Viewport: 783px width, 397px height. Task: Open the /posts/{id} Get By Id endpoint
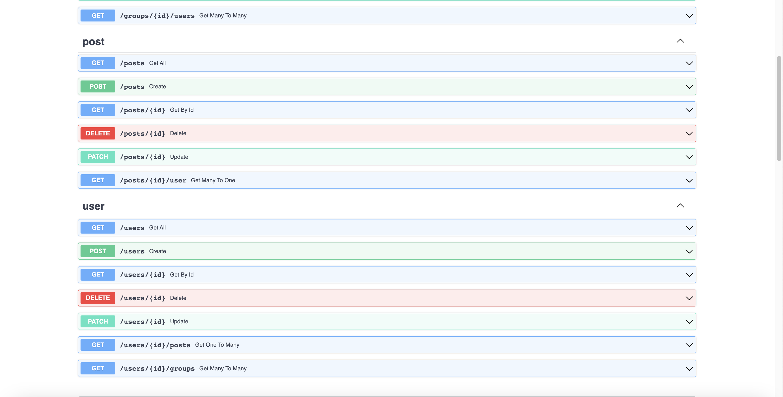[x=143, y=110]
